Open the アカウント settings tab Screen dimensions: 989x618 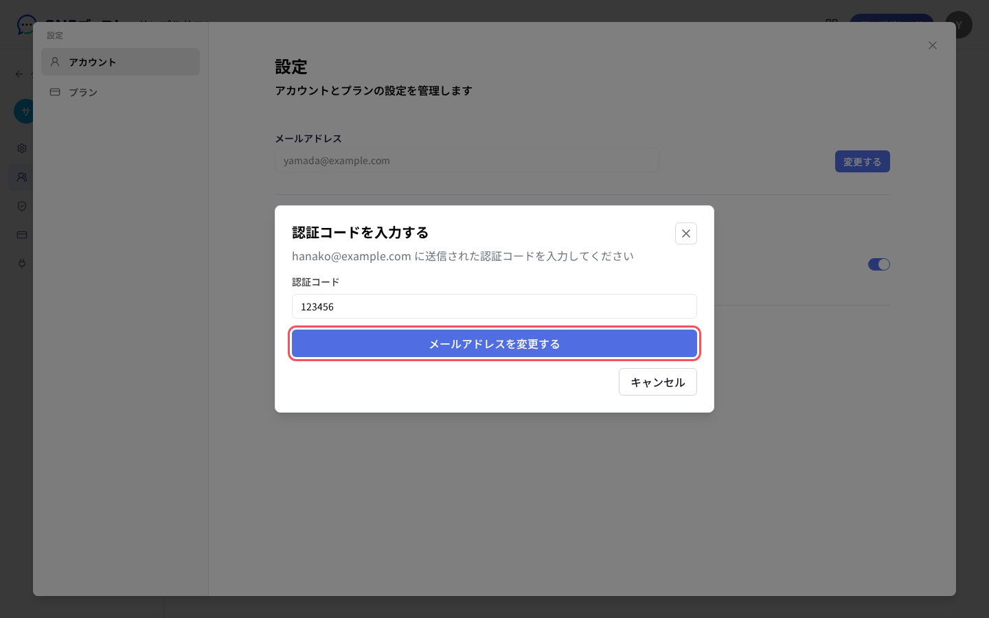(120, 62)
